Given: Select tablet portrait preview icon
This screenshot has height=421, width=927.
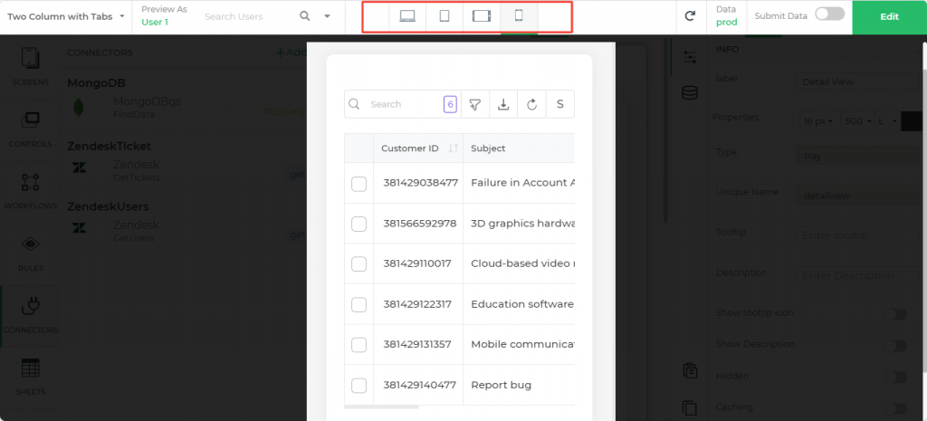Looking at the screenshot, I should (x=444, y=16).
